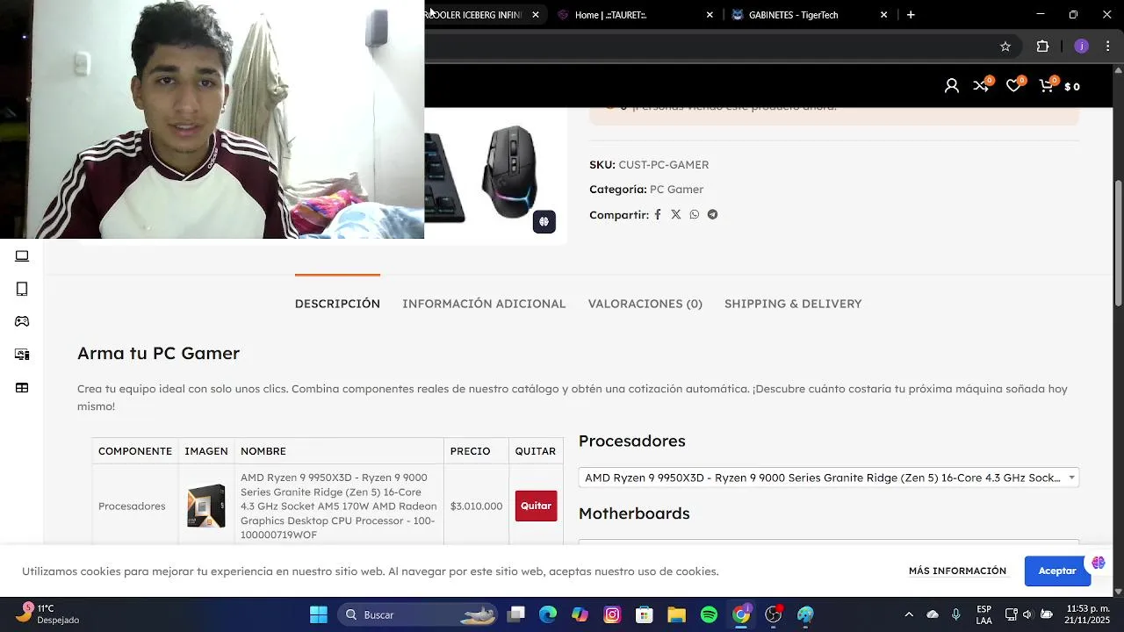Open clock and date in taskbar

coord(1087,614)
